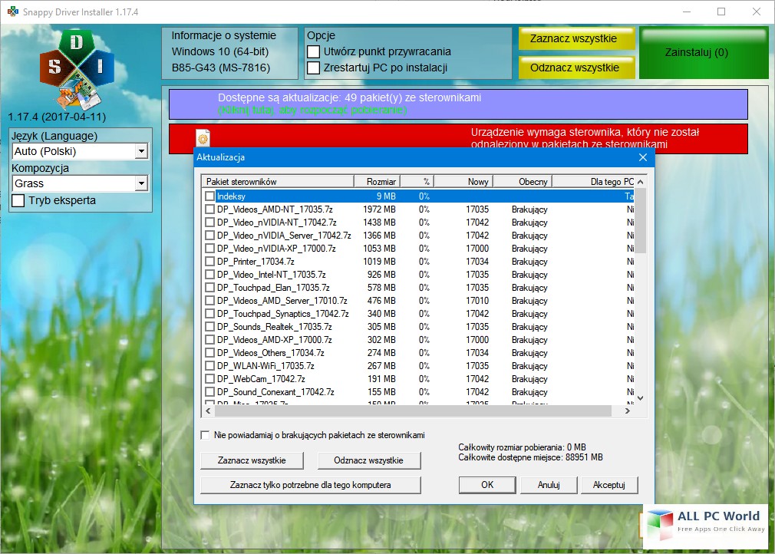Select DP_Video_nVIDIA-XP_17000.7z row
The width and height of the screenshot is (775, 554).
(417, 249)
